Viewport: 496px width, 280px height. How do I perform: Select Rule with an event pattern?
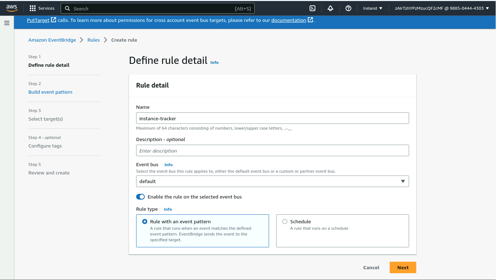click(145, 221)
